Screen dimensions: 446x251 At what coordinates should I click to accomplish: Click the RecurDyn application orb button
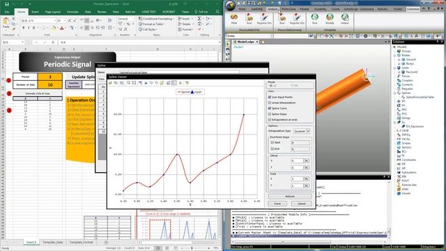pyautogui.click(x=230, y=5)
